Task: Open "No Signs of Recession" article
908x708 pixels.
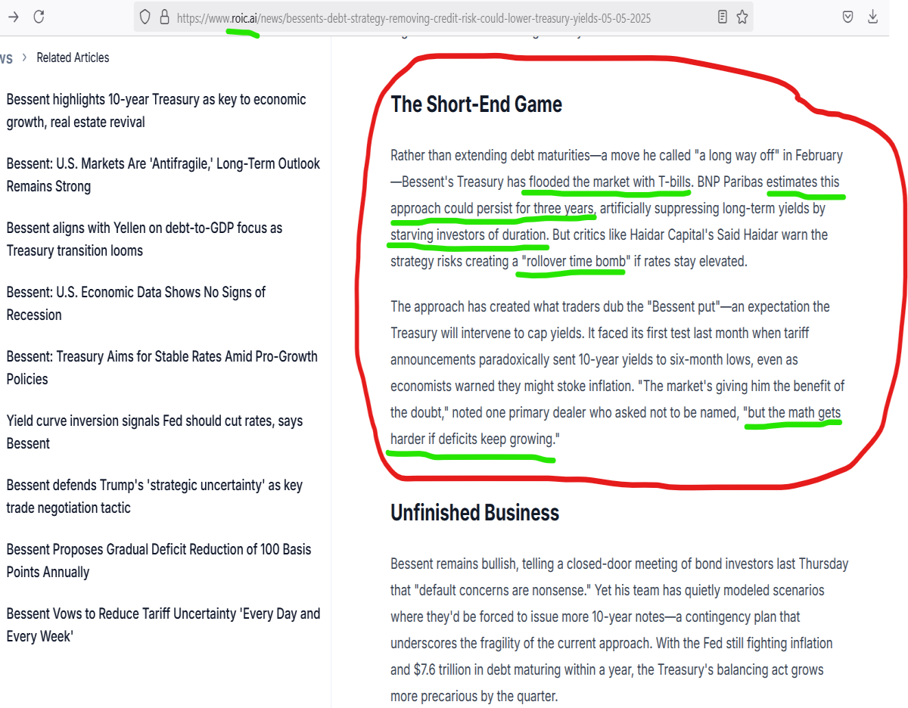Action: pos(136,303)
